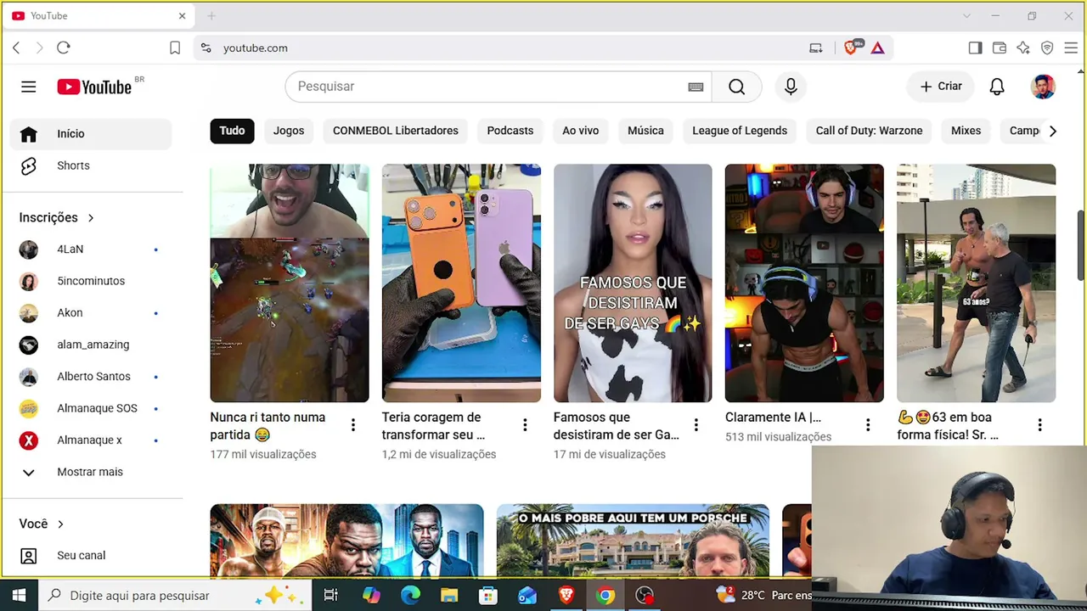The height and width of the screenshot is (611, 1087).
Task: Select the Música filter chip
Action: [x=645, y=131]
